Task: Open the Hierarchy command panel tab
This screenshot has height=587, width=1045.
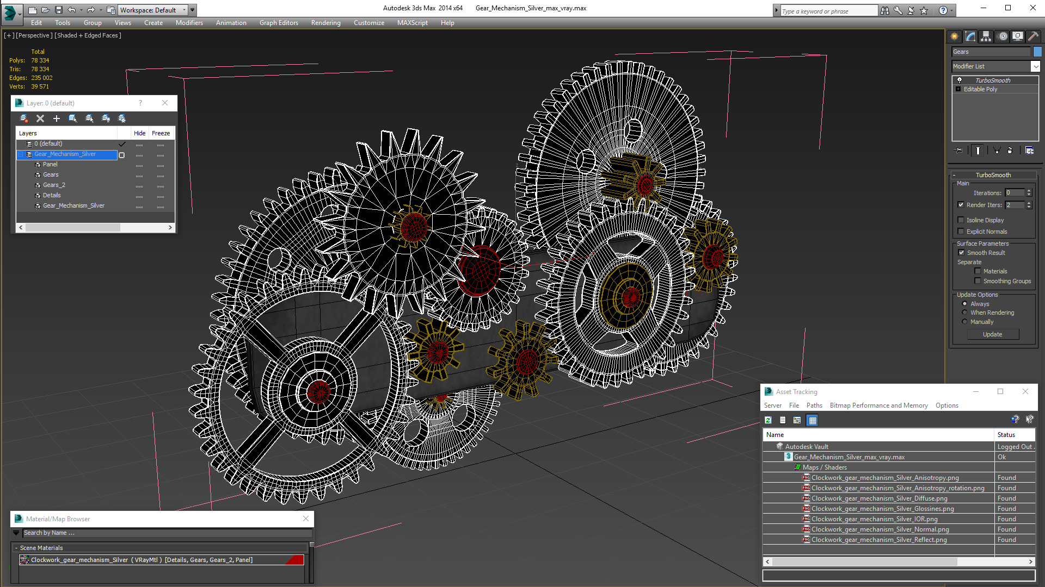Action: 986,36
